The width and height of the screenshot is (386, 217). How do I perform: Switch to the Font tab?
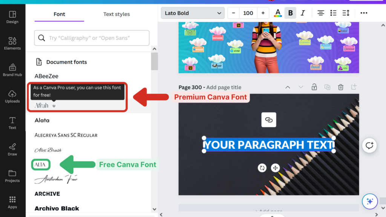pos(59,14)
